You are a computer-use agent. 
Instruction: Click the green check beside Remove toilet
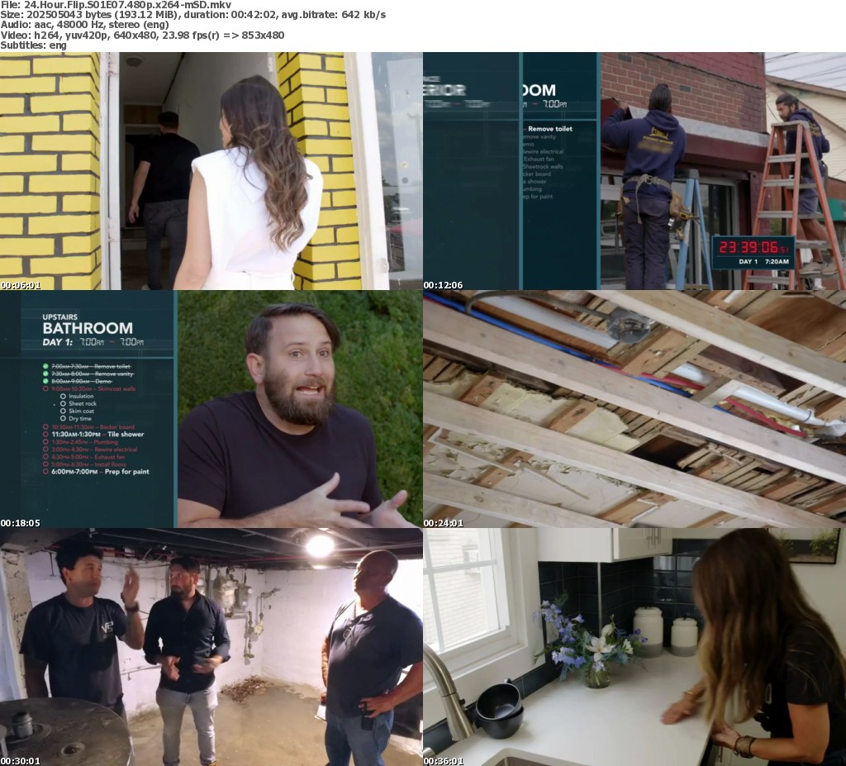[45, 366]
